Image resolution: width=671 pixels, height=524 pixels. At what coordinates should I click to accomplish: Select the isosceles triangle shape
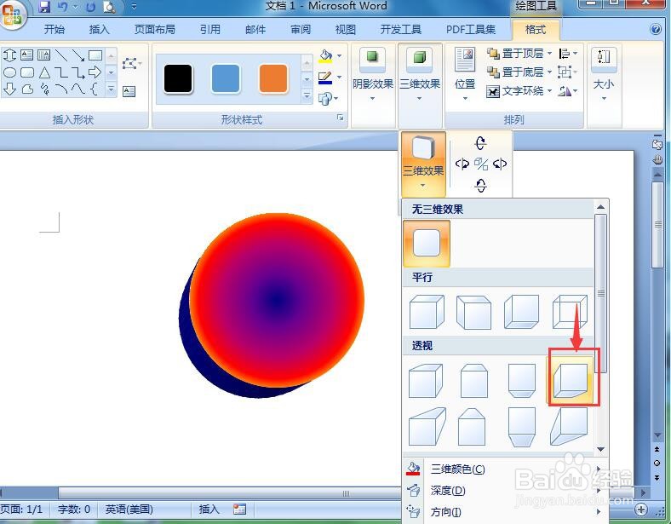tap(44, 72)
